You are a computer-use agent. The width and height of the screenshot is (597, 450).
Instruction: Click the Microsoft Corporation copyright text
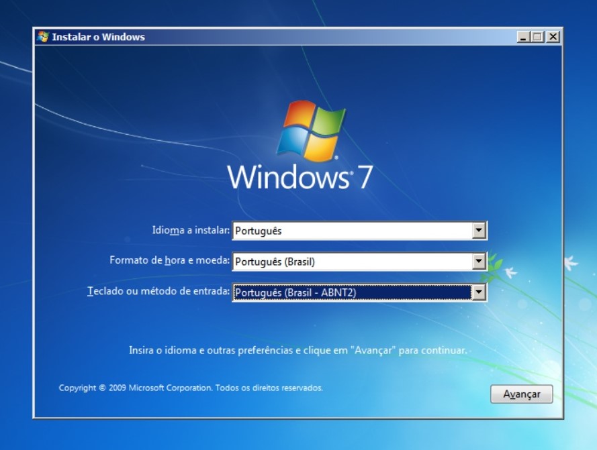(191, 388)
